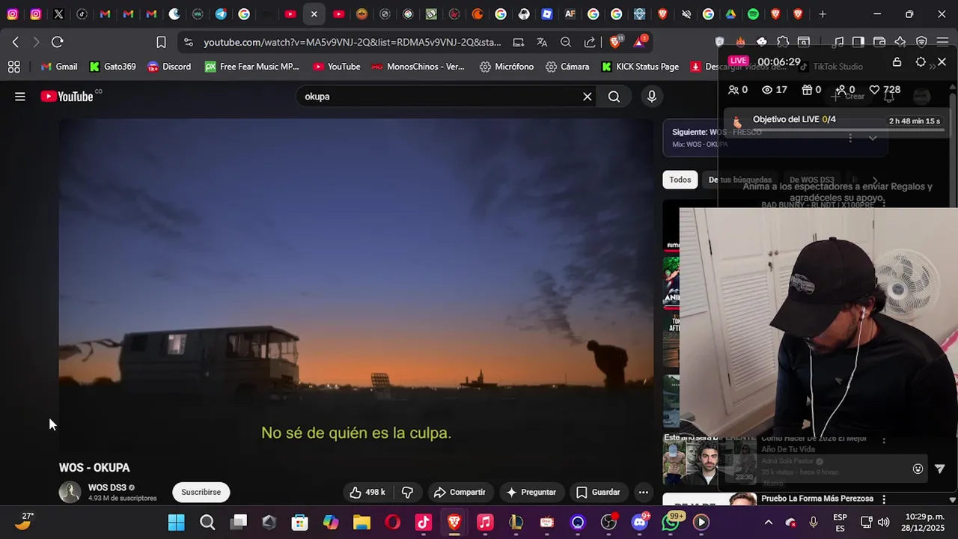The width and height of the screenshot is (958, 539).
Task: Switch to the first Instagram tab
Action: [12, 14]
